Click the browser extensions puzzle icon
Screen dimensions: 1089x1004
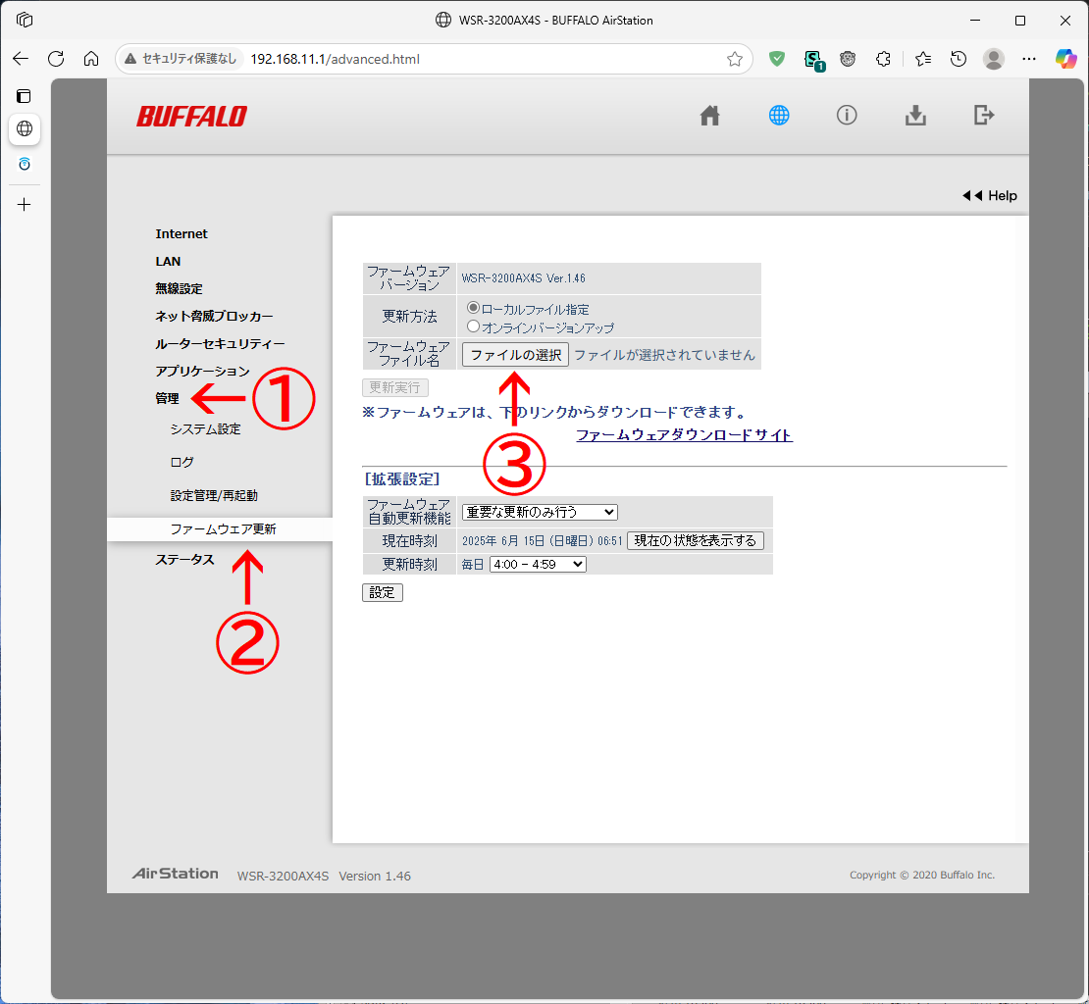[883, 59]
